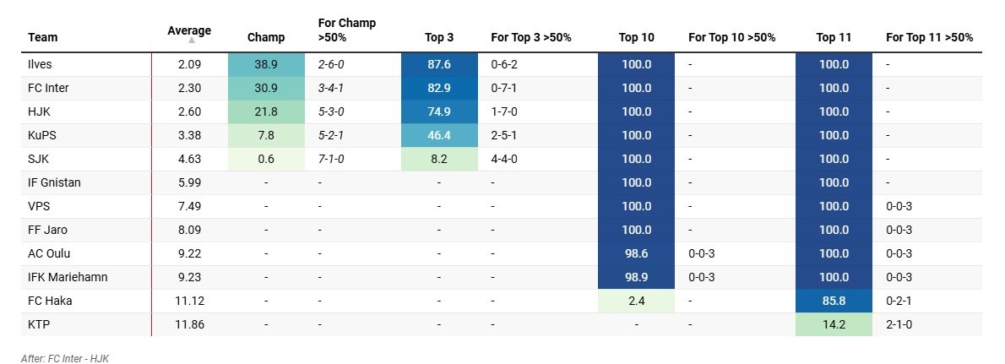The image size is (1005, 364).
Task: Sort by For Champ >50% header
Action: point(346,30)
